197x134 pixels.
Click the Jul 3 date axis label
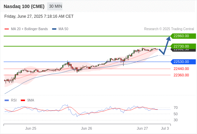165,128
